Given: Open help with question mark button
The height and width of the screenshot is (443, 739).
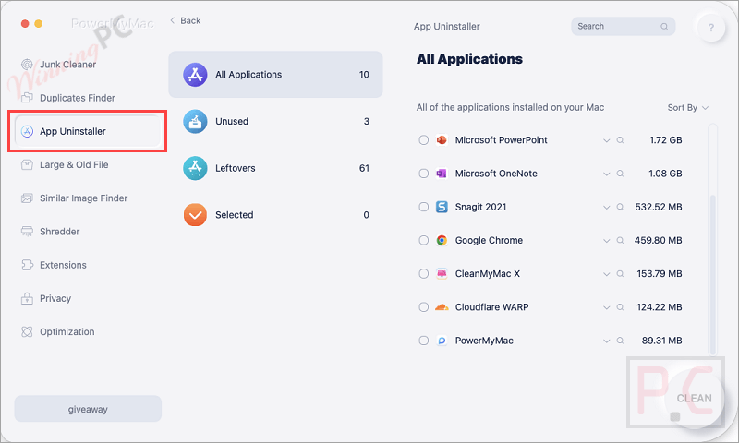Looking at the screenshot, I should (x=710, y=28).
